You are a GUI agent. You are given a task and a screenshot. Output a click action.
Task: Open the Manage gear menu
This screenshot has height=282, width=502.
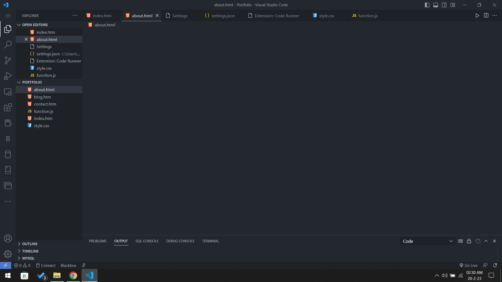point(8,254)
